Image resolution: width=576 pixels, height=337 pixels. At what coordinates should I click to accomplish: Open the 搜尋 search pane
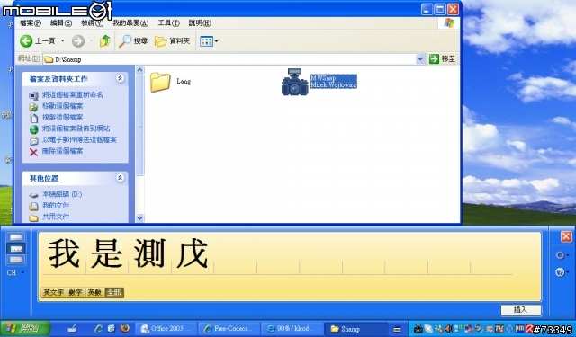133,41
